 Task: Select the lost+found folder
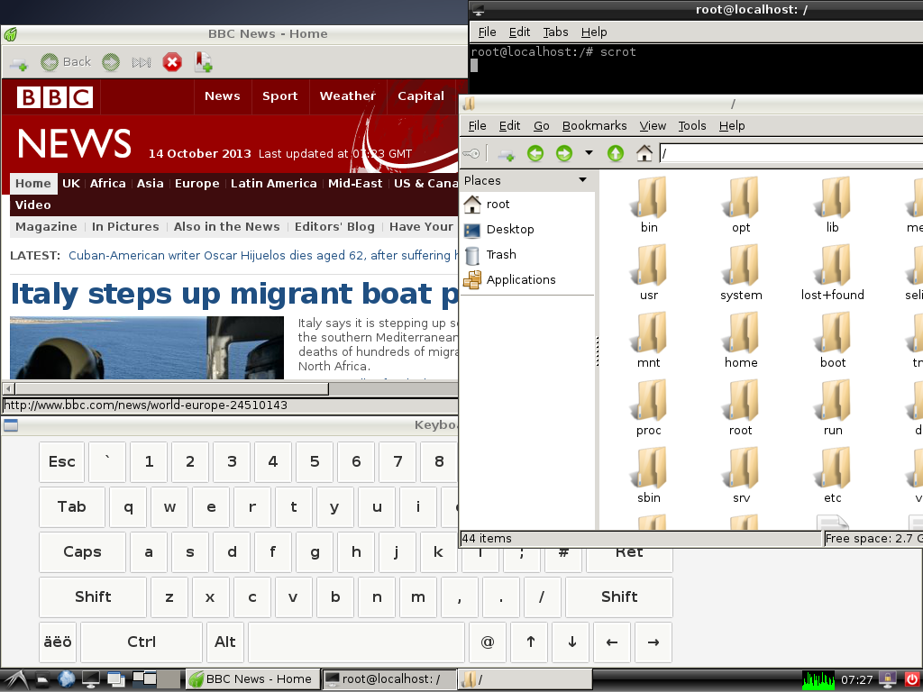[x=832, y=272]
